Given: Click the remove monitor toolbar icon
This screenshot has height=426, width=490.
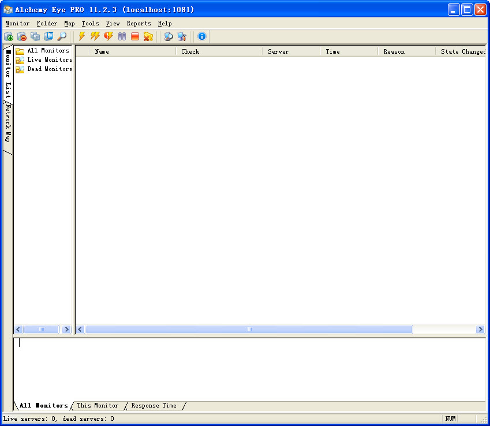Looking at the screenshot, I should [22, 36].
